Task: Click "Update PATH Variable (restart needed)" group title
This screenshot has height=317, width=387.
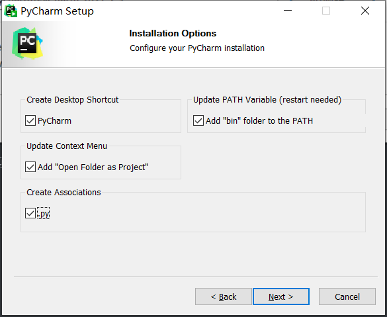Action: point(267,100)
